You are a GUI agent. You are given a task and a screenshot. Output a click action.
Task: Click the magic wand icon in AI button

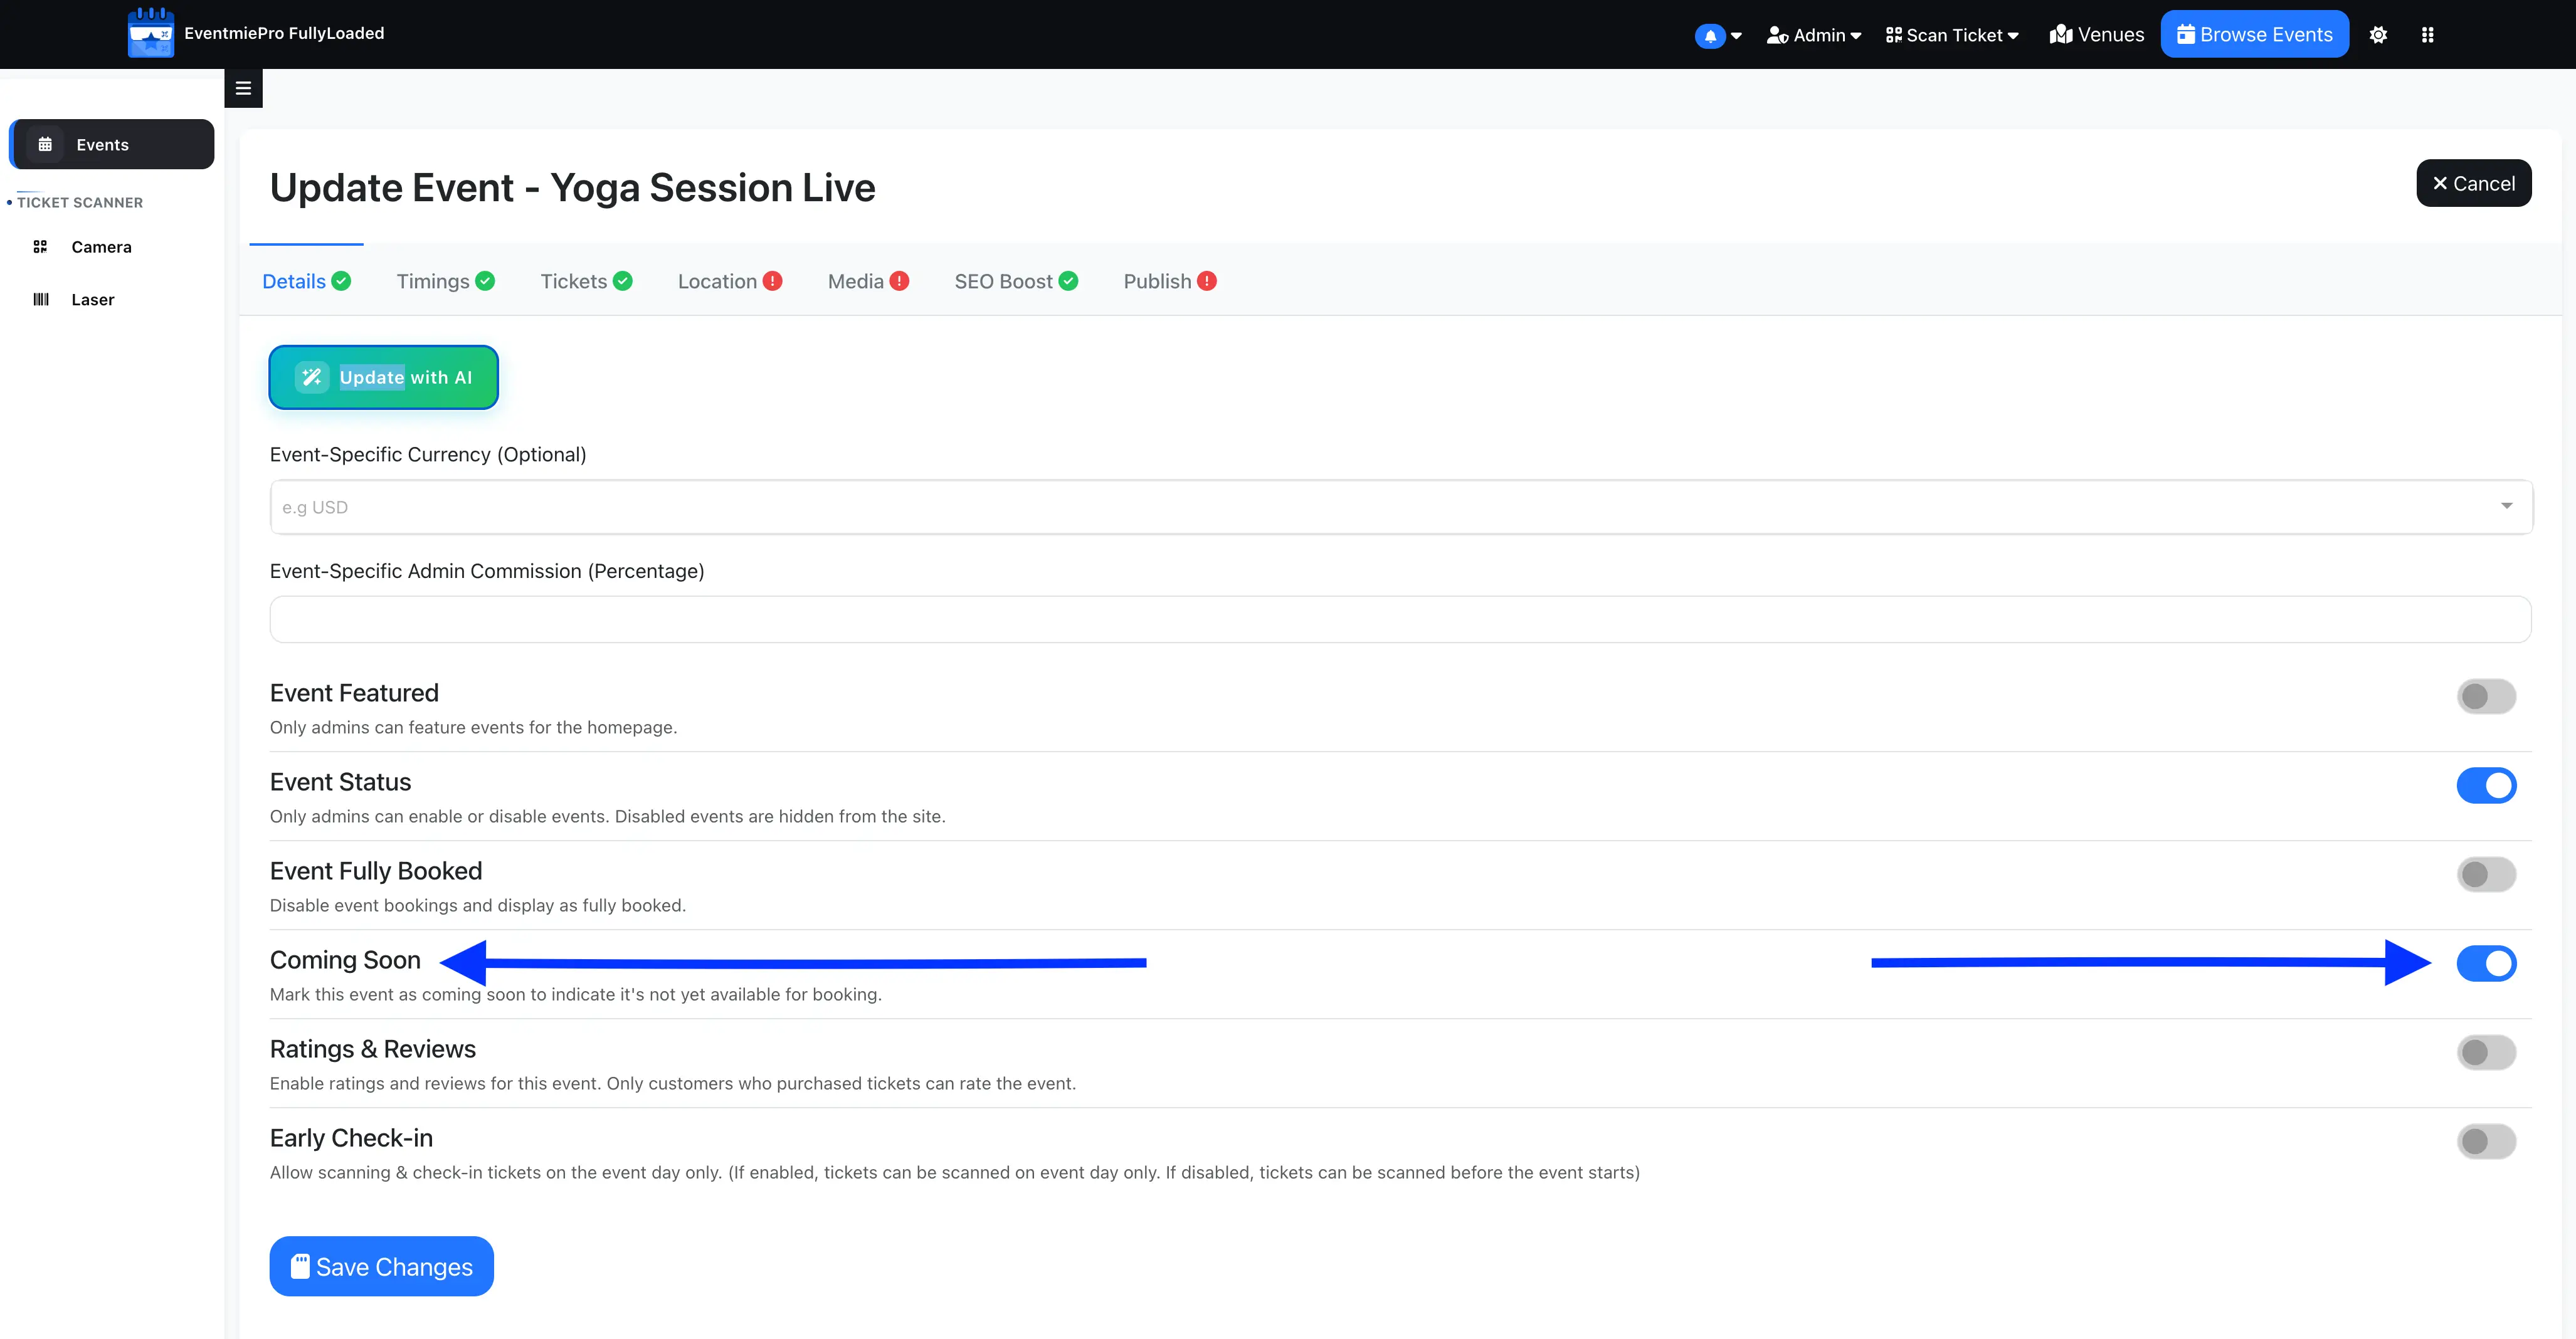click(x=312, y=377)
